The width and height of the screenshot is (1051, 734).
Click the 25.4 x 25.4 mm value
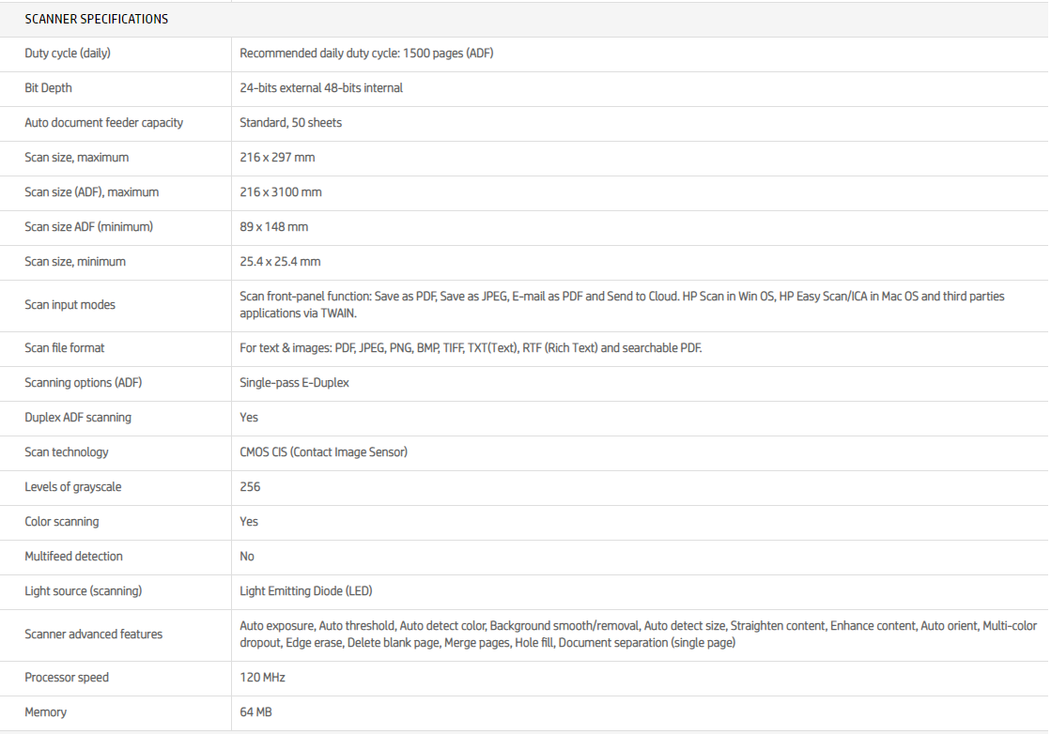click(280, 262)
